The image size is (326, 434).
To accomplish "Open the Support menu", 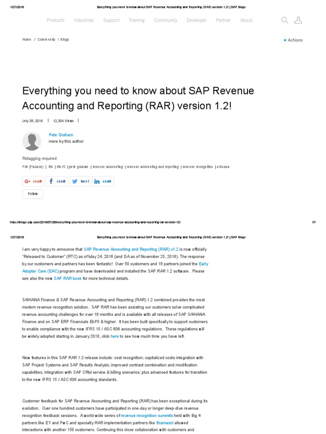I will (x=111, y=20).
